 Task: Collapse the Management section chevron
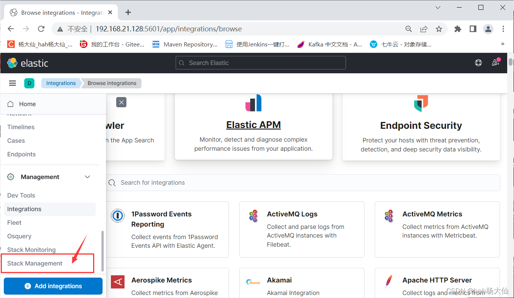tap(87, 177)
